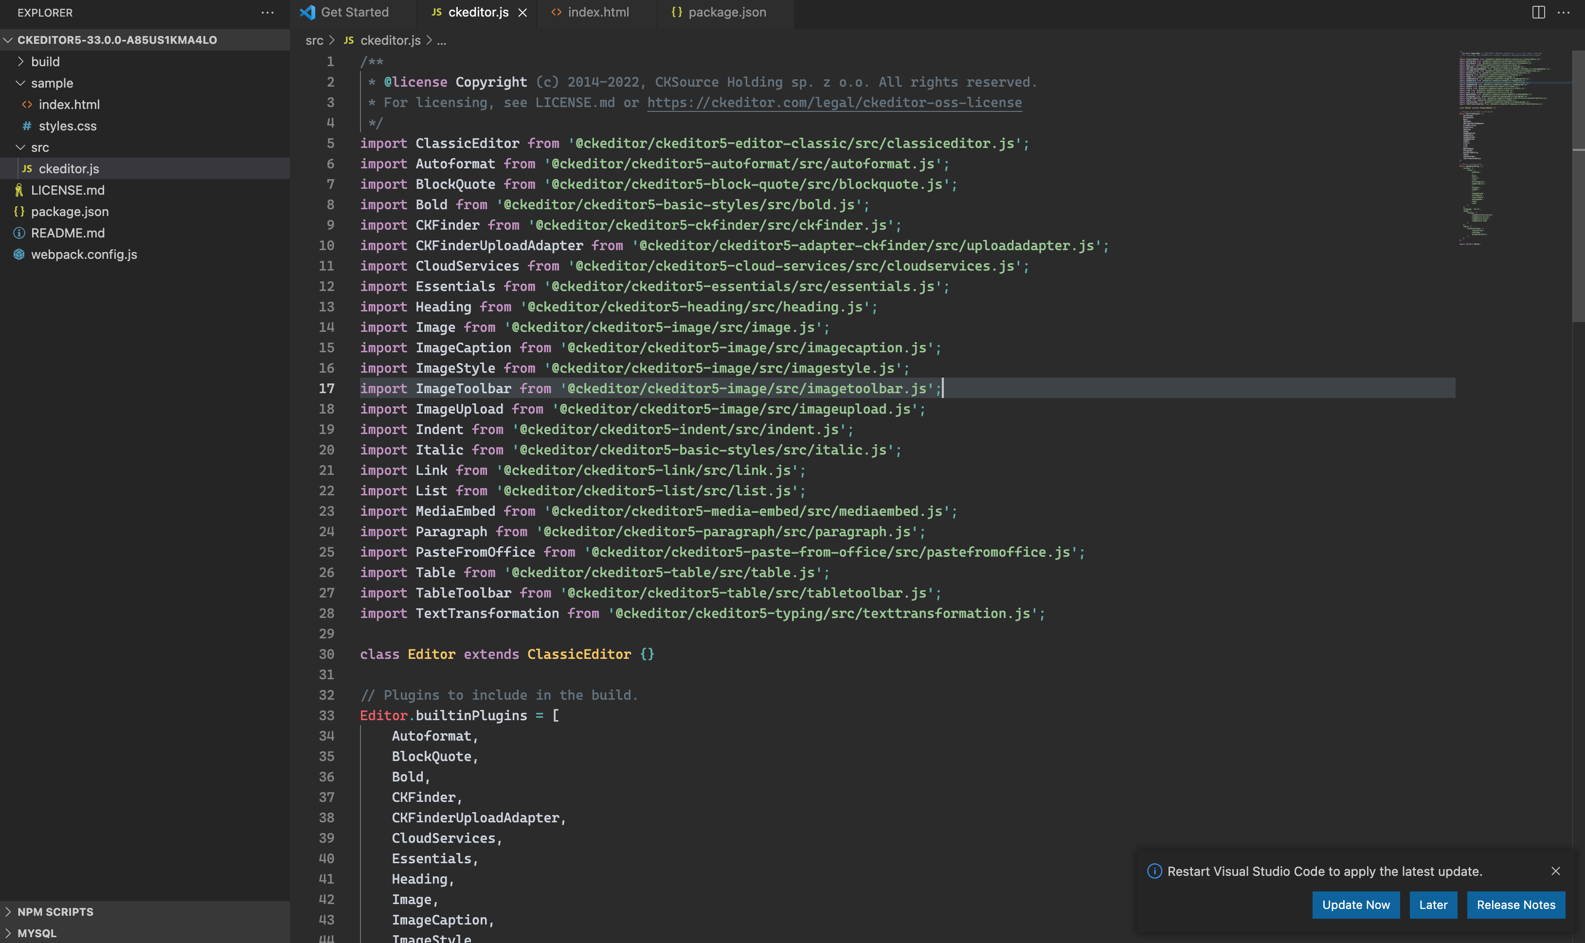
Task: Click the EXPLORER panel title
Action: (45, 13)
